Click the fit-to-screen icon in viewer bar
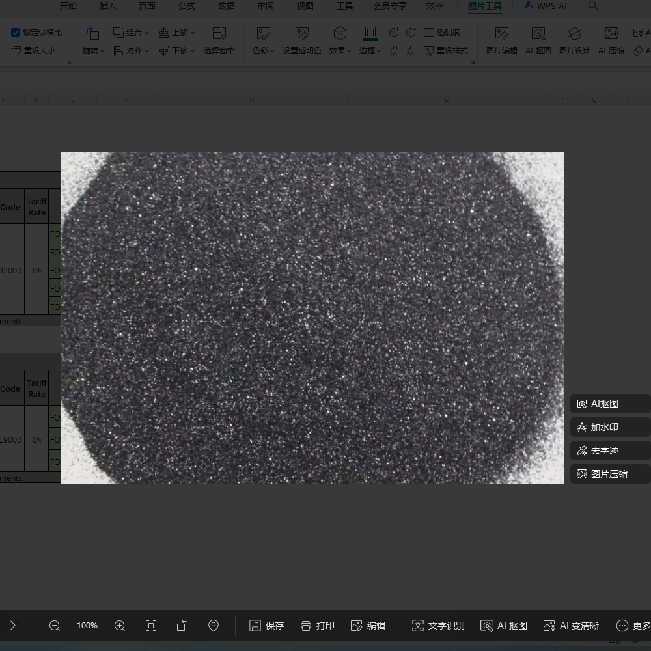Screen dimensions: 651x651 151,626
